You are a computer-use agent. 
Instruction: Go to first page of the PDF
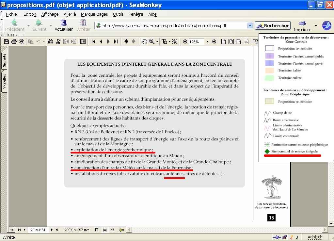[x=93, y=41]
